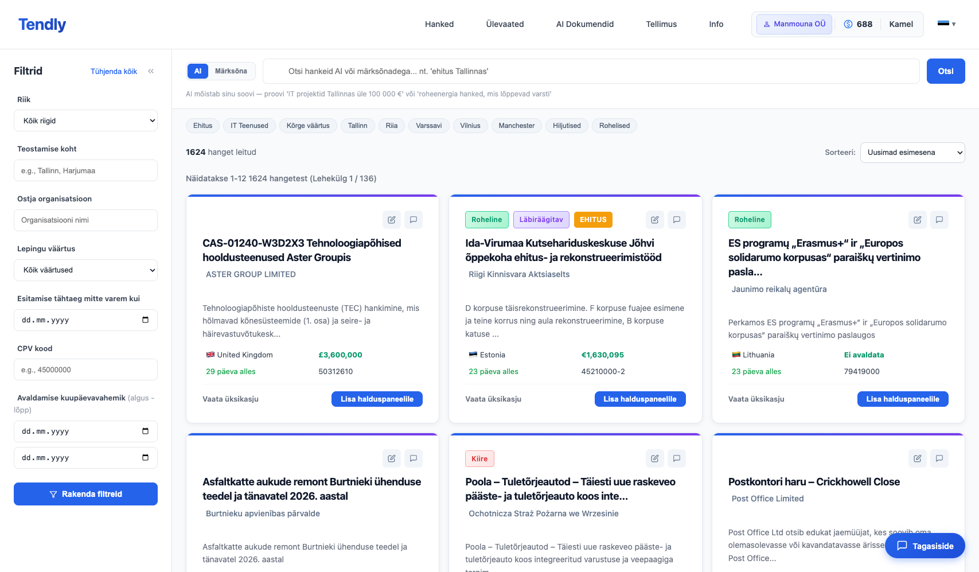Collapse the filters sidebar with chevron icon
Screen dimensions: 979x572
[x=151, y=71]
